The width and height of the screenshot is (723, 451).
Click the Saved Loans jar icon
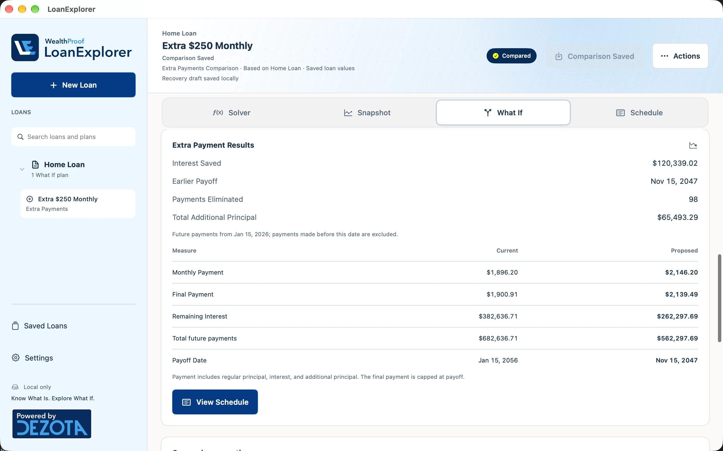click(x=15, y=326)
